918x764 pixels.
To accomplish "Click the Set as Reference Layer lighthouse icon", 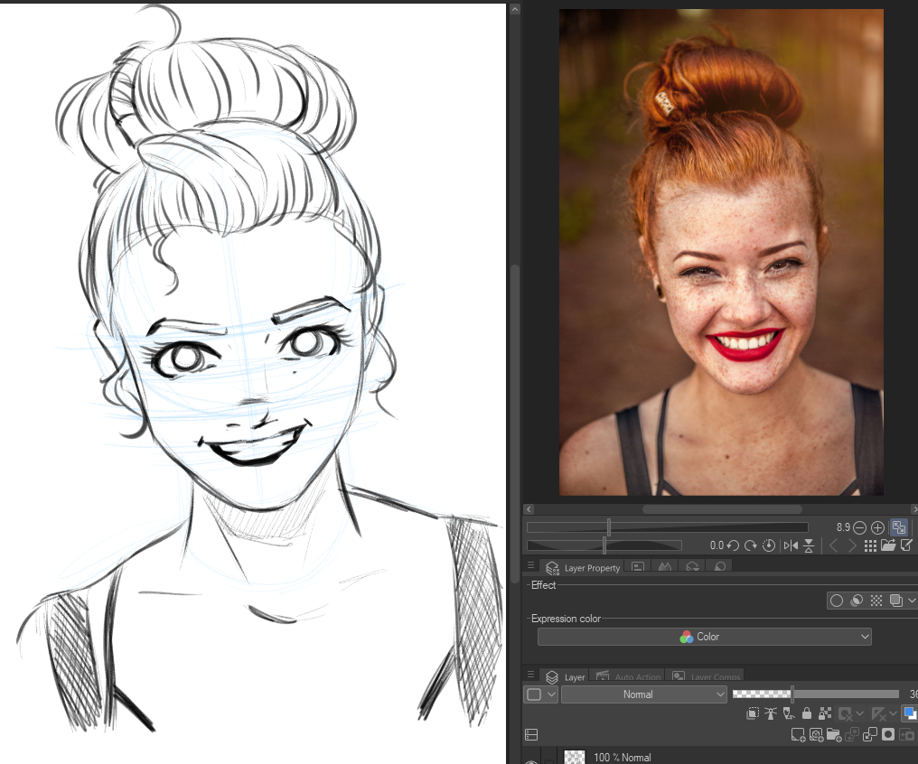I will point(771,713).
